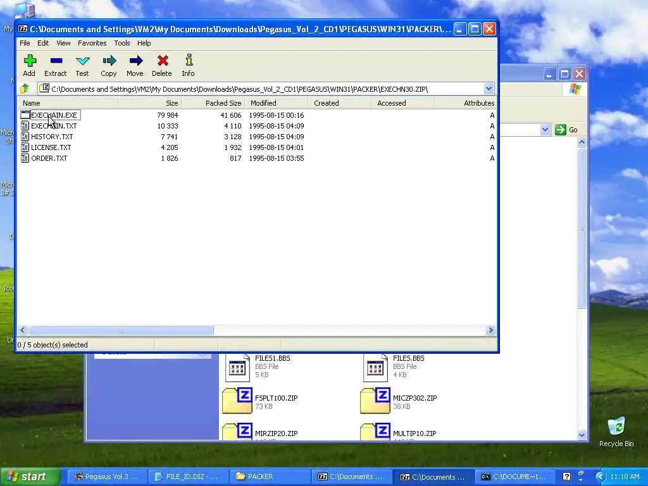This screenshot has width=648, height=486.
Task: Open the File menu
Action: [x=25, y=43]
